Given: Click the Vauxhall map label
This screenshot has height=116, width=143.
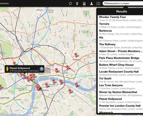Looking at the screenshot, I should pyautogui.click(x=35, y=108).
